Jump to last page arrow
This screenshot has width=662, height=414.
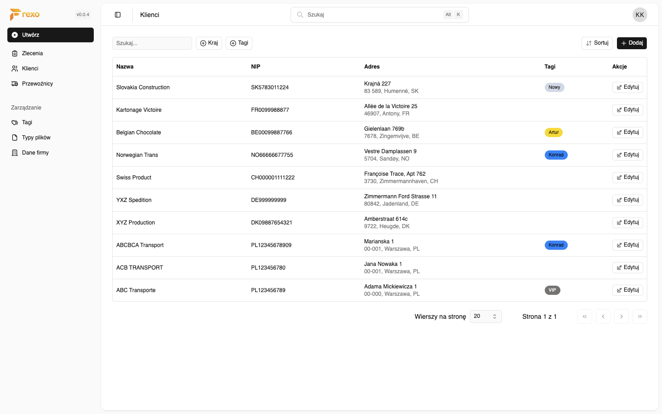[x=639, y=316]
